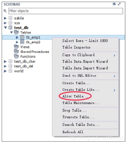
Task: Click the search magnifier icon
Action: [5, 11]
